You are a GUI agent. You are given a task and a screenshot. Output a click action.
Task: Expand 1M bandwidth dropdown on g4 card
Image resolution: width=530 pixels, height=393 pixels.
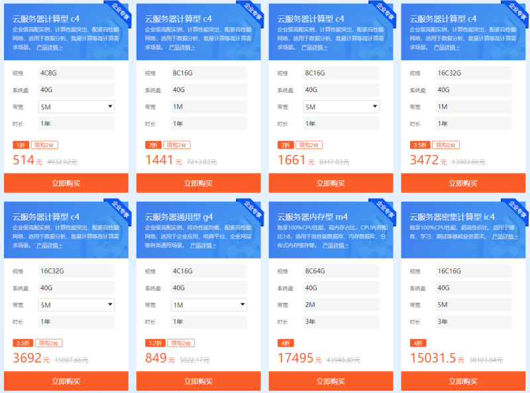(209, 305)
